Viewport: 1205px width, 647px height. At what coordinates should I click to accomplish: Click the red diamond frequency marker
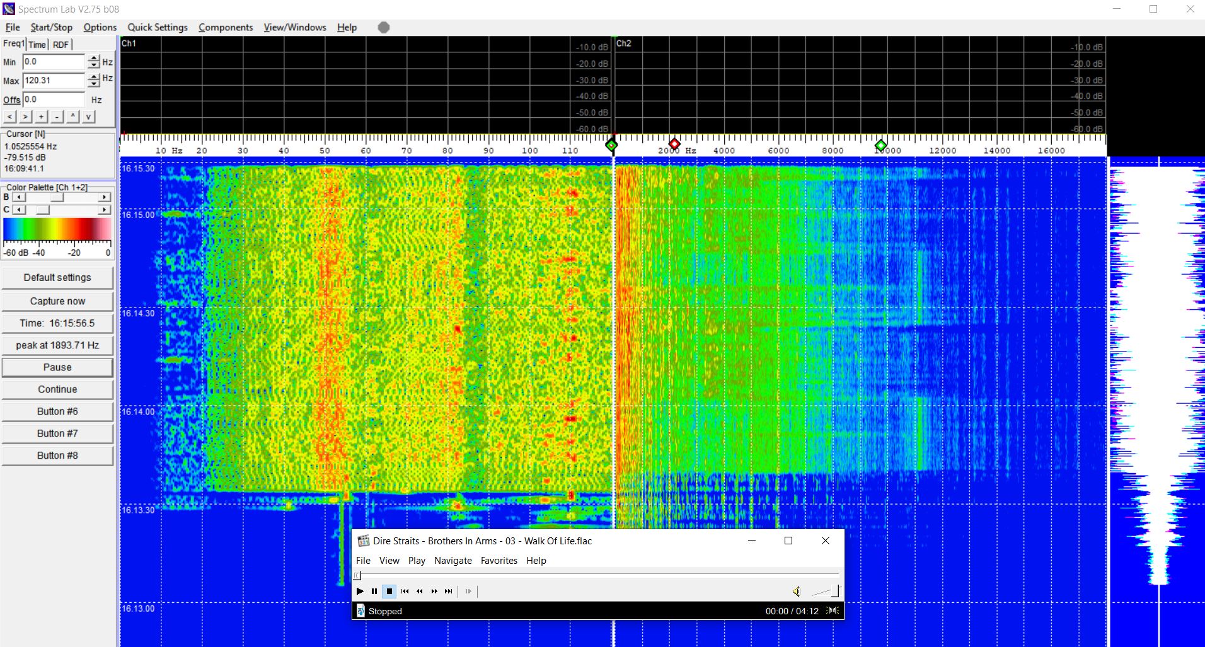pos(674,144)
